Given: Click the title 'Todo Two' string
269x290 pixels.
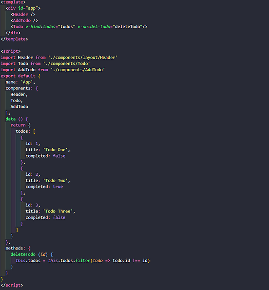Looking at the screenshot, I should point(56,181).
